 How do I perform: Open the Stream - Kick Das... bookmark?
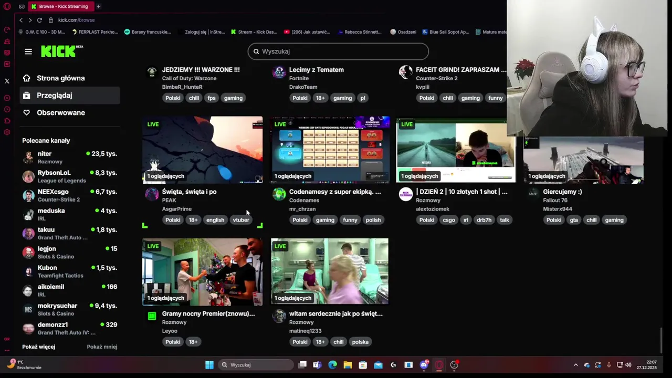(254, 32)
